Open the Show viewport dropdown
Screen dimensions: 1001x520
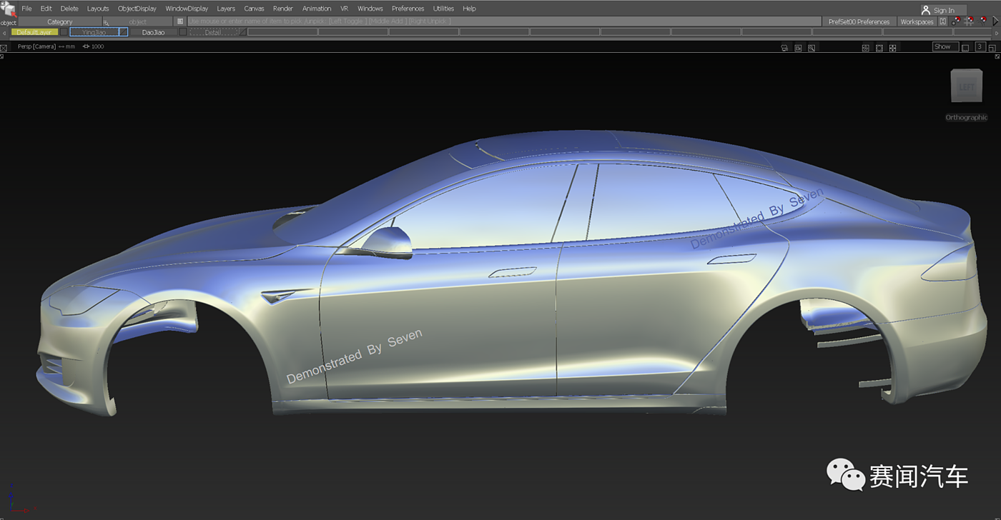click(x=945, y=47)
